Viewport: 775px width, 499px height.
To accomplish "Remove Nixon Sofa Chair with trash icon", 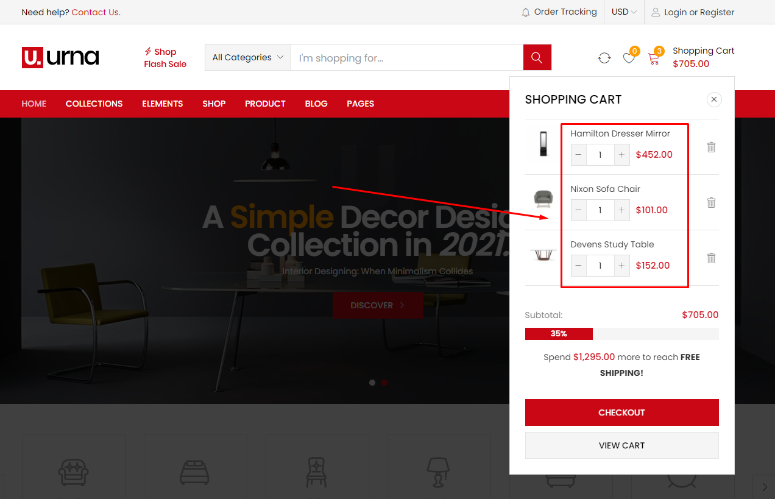I will point(711,202).
